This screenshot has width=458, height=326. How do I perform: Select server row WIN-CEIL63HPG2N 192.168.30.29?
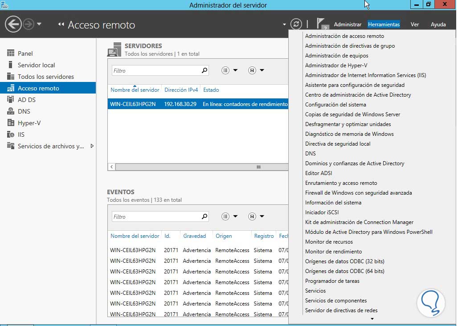point(198,104)
